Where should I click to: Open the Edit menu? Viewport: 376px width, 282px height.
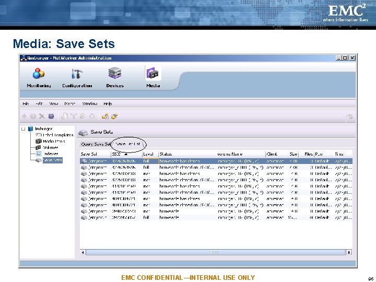(x=39, y=103)
